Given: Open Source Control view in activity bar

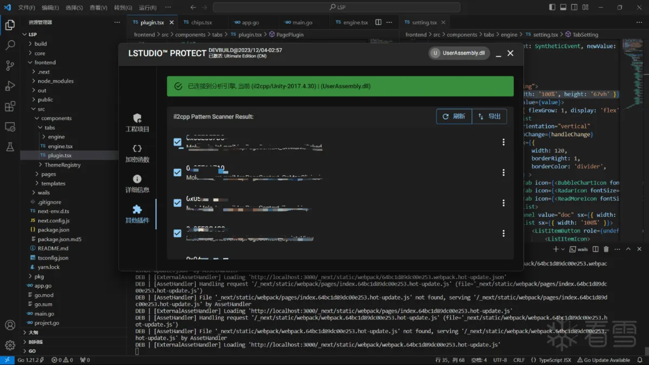Looking at the screenshot, I should coord(10,65).
